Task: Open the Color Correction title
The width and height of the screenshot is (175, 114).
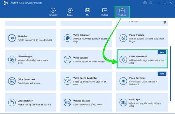Action: [x=26, y=79]
